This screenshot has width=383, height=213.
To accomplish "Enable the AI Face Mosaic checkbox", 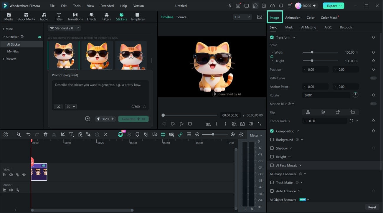I will [272, 165].
